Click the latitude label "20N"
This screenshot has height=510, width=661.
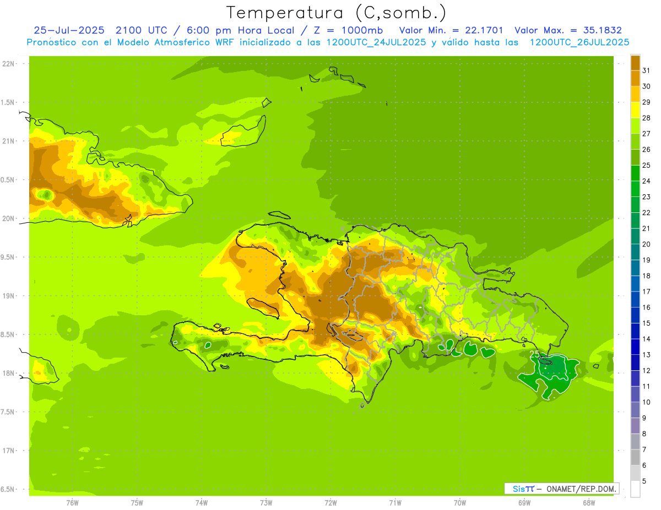(9, 218)
